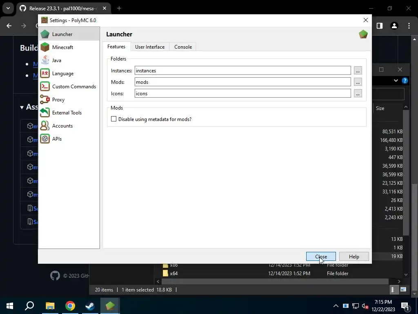
Task: Select the x64 folder in File Explorer
Action: [173, 273]
